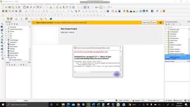Open the Settings menu
This screenshot has height=107, width=190.
point(23,4)
